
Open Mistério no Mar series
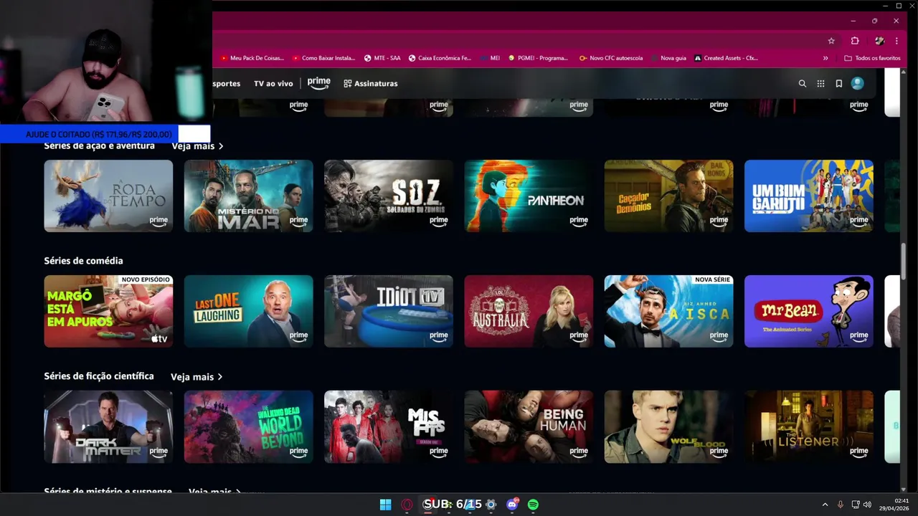[248, 196]
